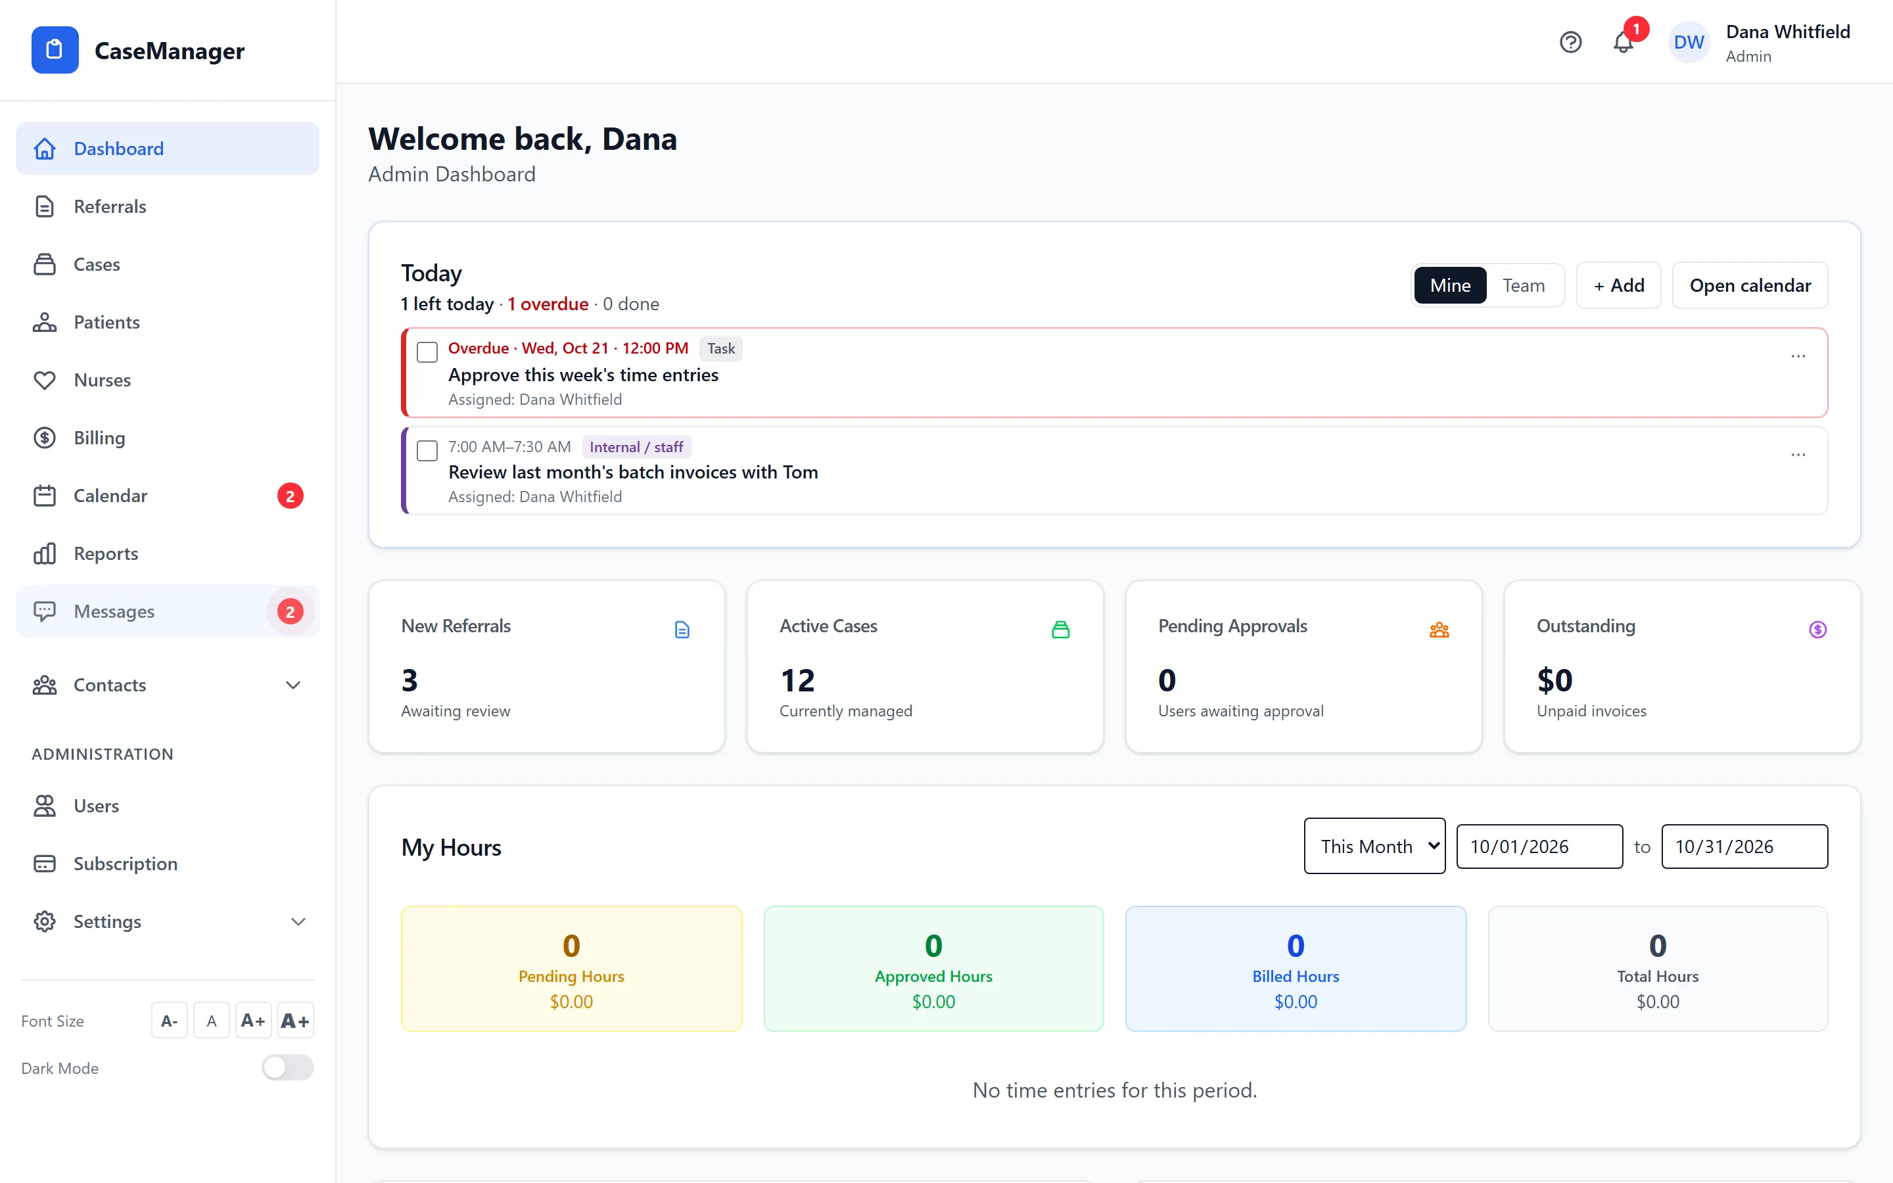Click the New Referrals card document icon

tap(682, 630)
